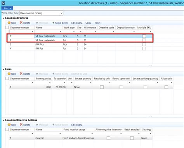The image size is (184, 148).
Task: Select all rows checkbox in Location Directive Actions grid
Action: click(x=7, y=130)
